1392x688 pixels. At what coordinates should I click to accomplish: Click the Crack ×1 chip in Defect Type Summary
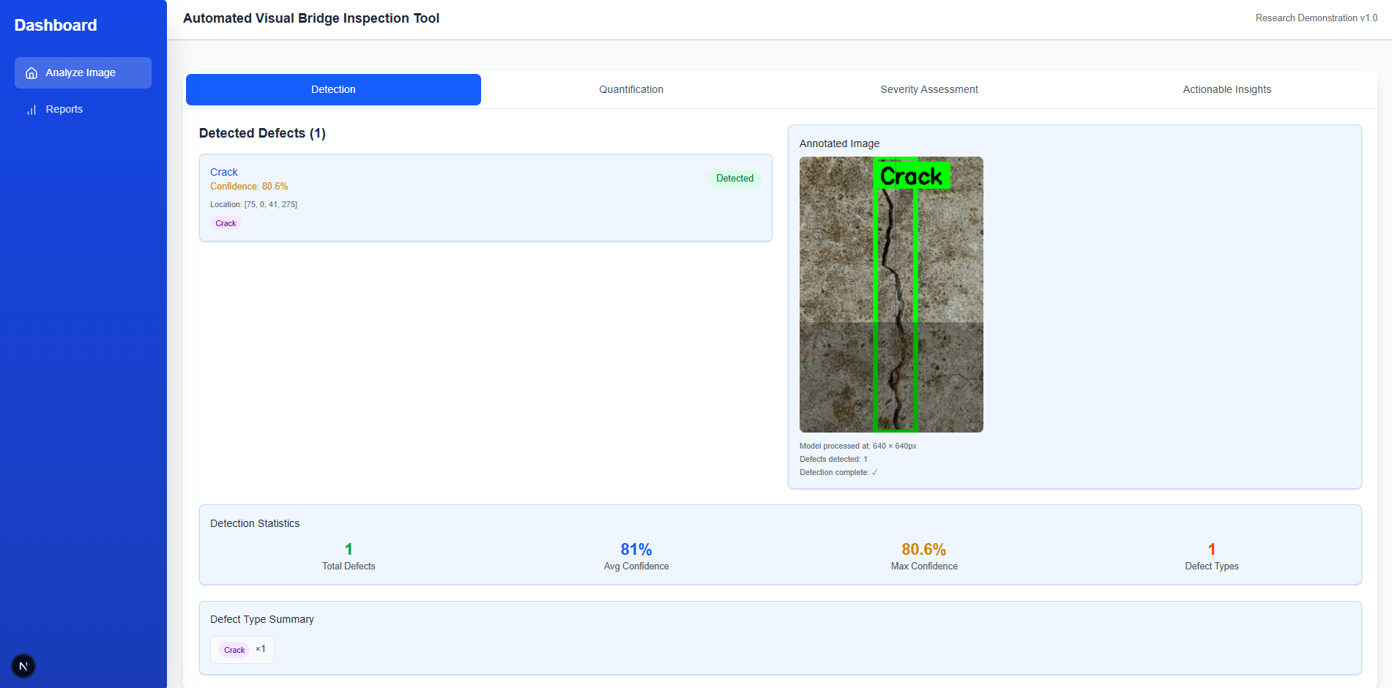coord(242,649)
